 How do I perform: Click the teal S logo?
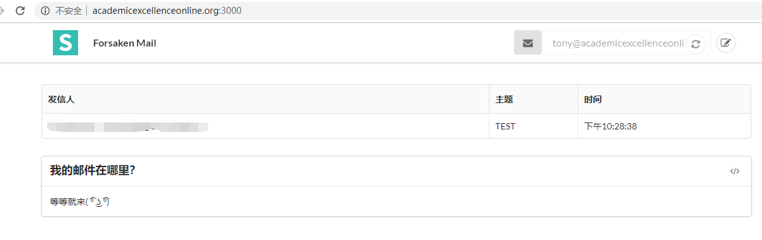[65, 43]
